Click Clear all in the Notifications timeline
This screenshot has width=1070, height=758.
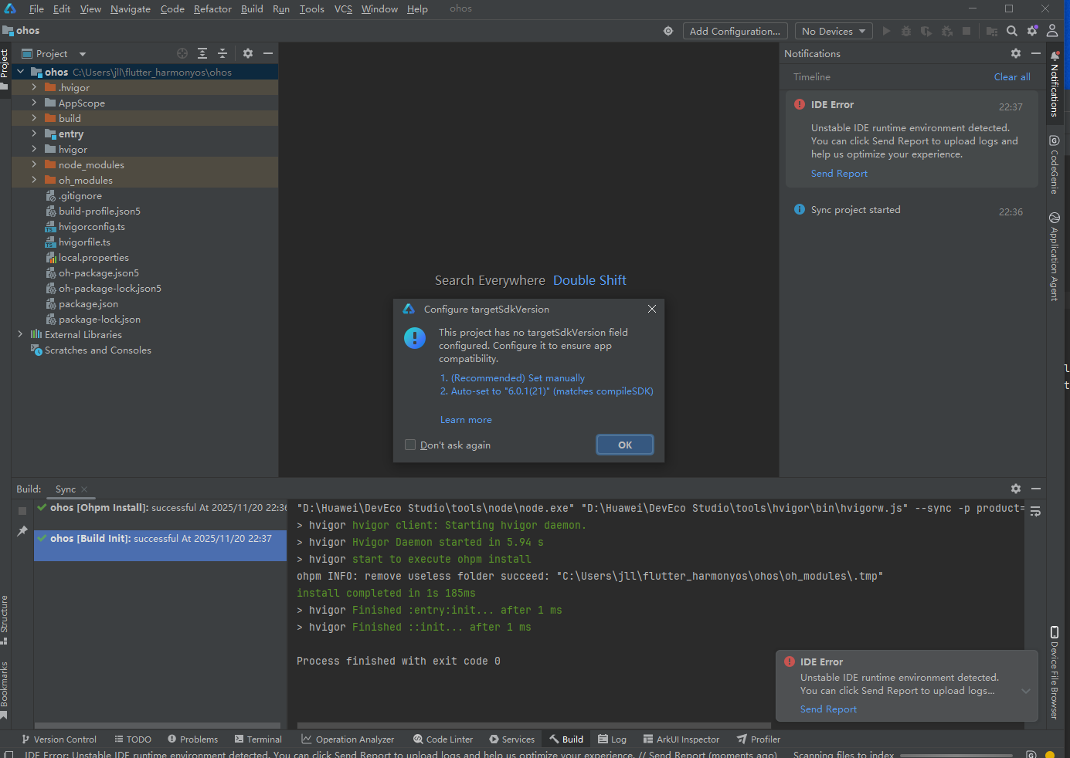[1012, 77]
